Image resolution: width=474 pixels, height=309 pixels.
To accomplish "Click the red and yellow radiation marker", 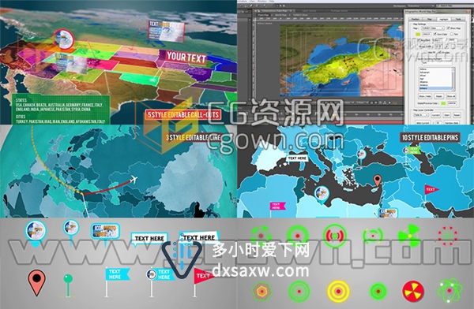I will point(413,292).
